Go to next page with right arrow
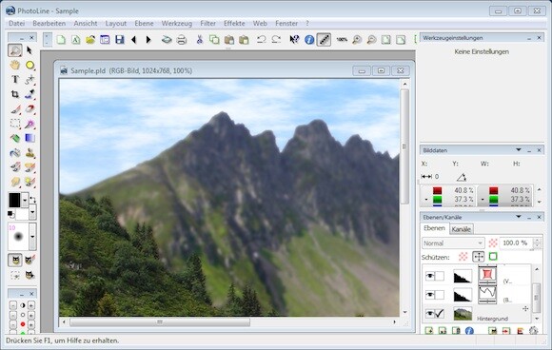552x350 pixels. click(148, 39)
